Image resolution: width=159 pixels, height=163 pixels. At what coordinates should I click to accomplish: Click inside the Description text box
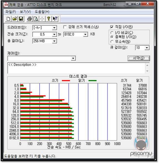[x=76, y=68]
